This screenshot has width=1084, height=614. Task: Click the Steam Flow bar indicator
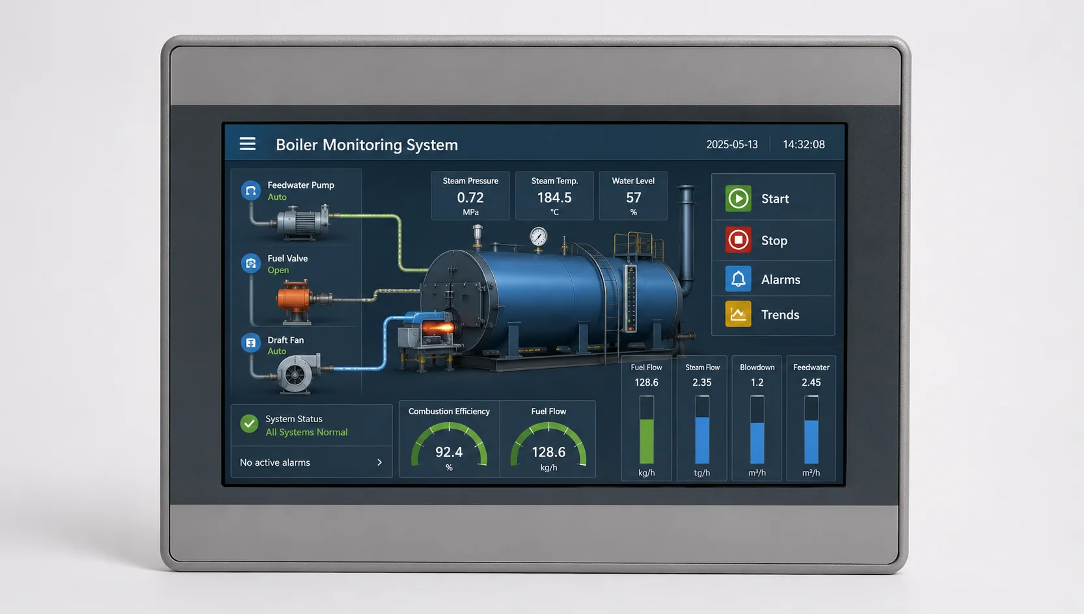[702, 431]
